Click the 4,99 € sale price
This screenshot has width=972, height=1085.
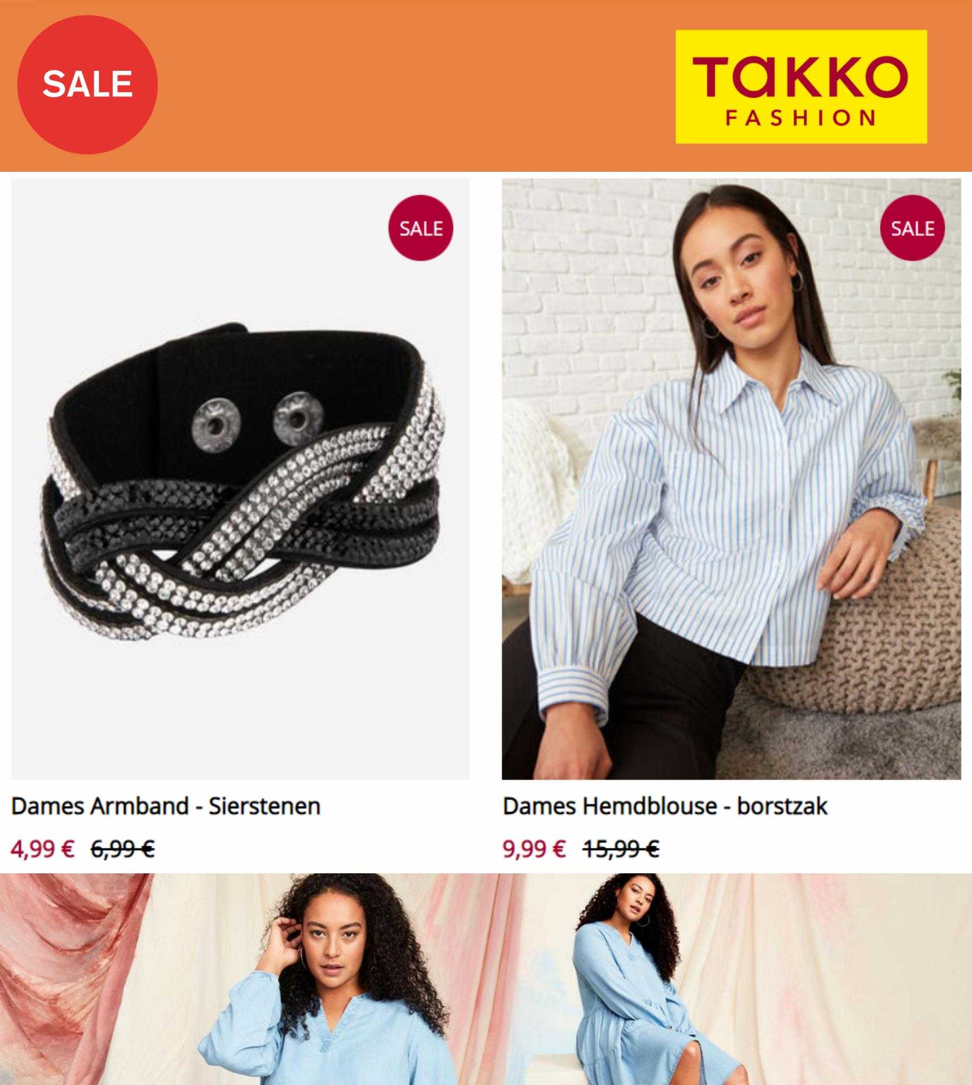click(x=43, y=848)
